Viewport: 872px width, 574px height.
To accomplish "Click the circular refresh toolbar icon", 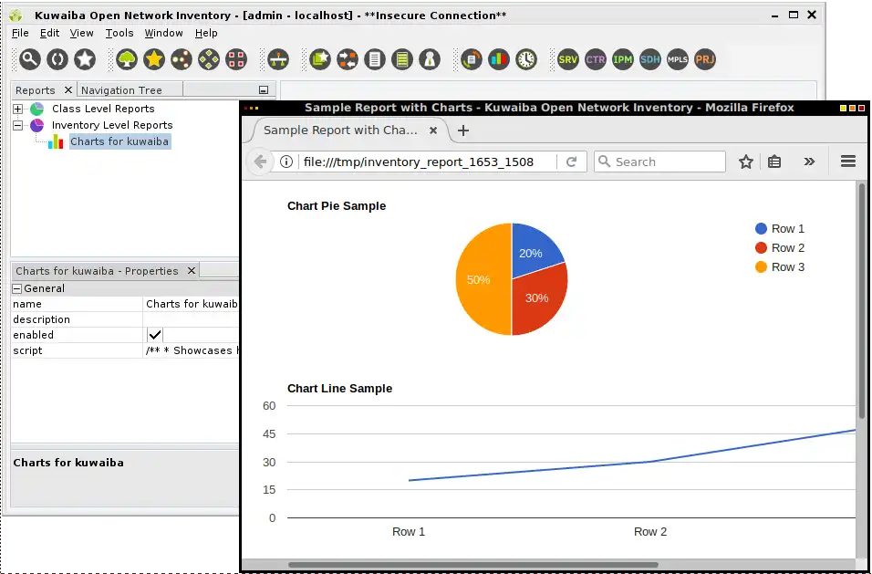I will [x=57, y=59].
